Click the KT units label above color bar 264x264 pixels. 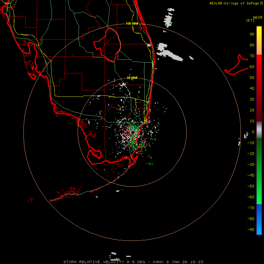tap(251, 20)
